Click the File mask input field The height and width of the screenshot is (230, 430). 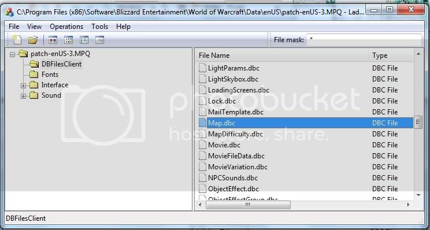coord(364,40)
